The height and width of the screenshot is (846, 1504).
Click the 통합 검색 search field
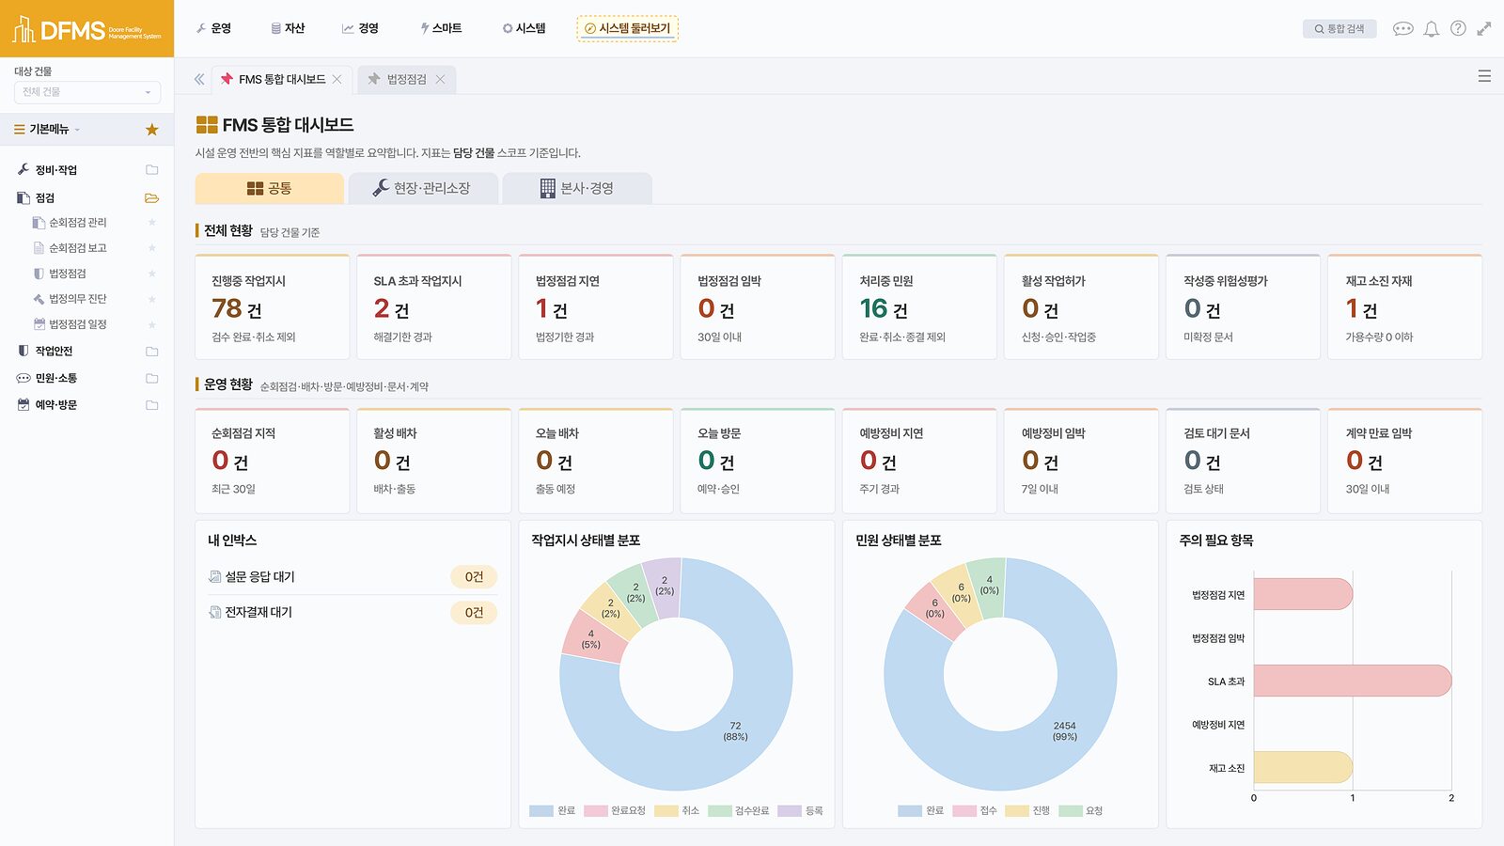click(x=1339, y=29)
